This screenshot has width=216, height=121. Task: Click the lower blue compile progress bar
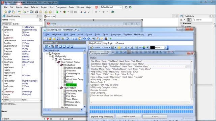coord(141,112)
